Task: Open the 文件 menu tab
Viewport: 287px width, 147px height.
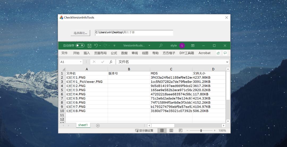Action: pyautogui.click(x=64, y=53)
